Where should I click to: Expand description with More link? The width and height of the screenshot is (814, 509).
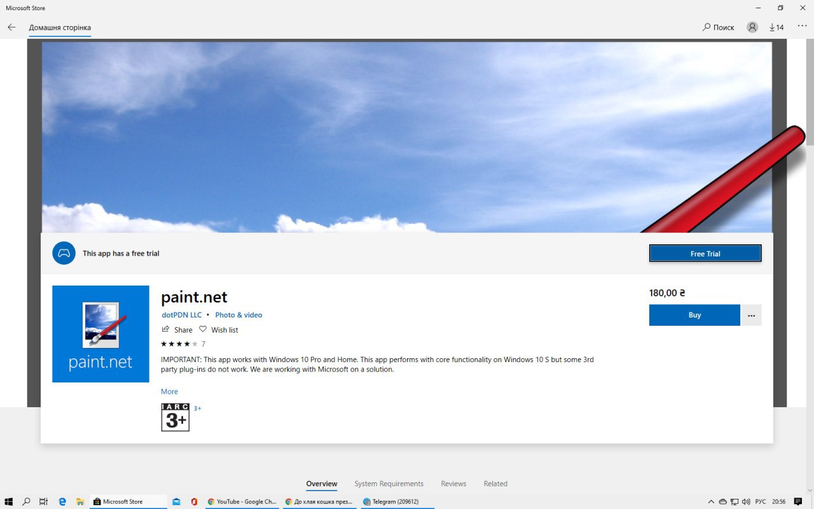coord(169,391)
